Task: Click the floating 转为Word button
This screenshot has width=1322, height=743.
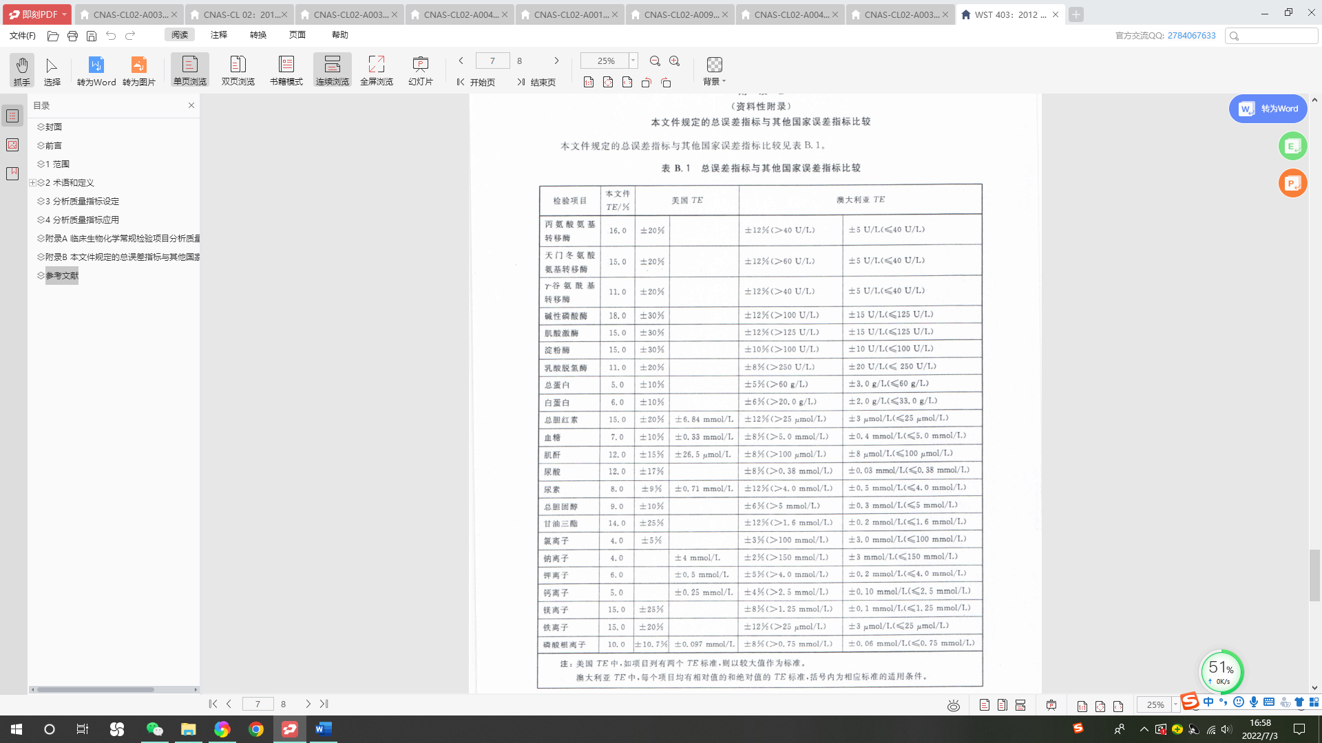Action: point(1268,109)
